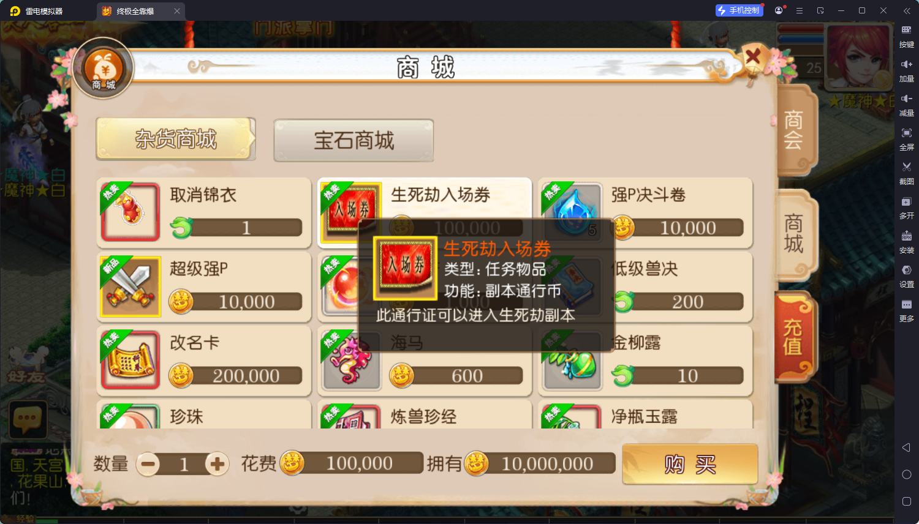Select the 超级强P crossed swords icon

(x=130, y=286)
